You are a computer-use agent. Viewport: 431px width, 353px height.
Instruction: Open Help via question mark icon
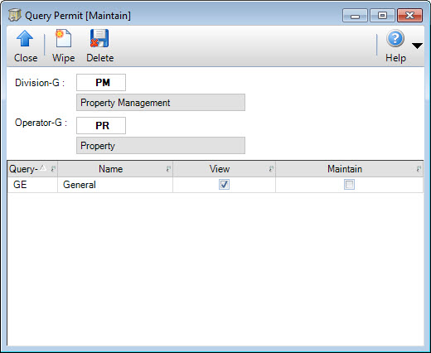point(395,38)
